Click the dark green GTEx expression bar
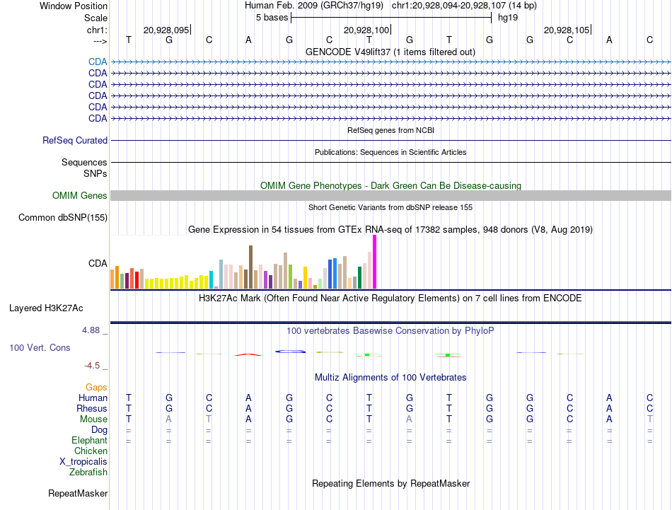Viewport: 672px width, 510px height. point(359,278)
